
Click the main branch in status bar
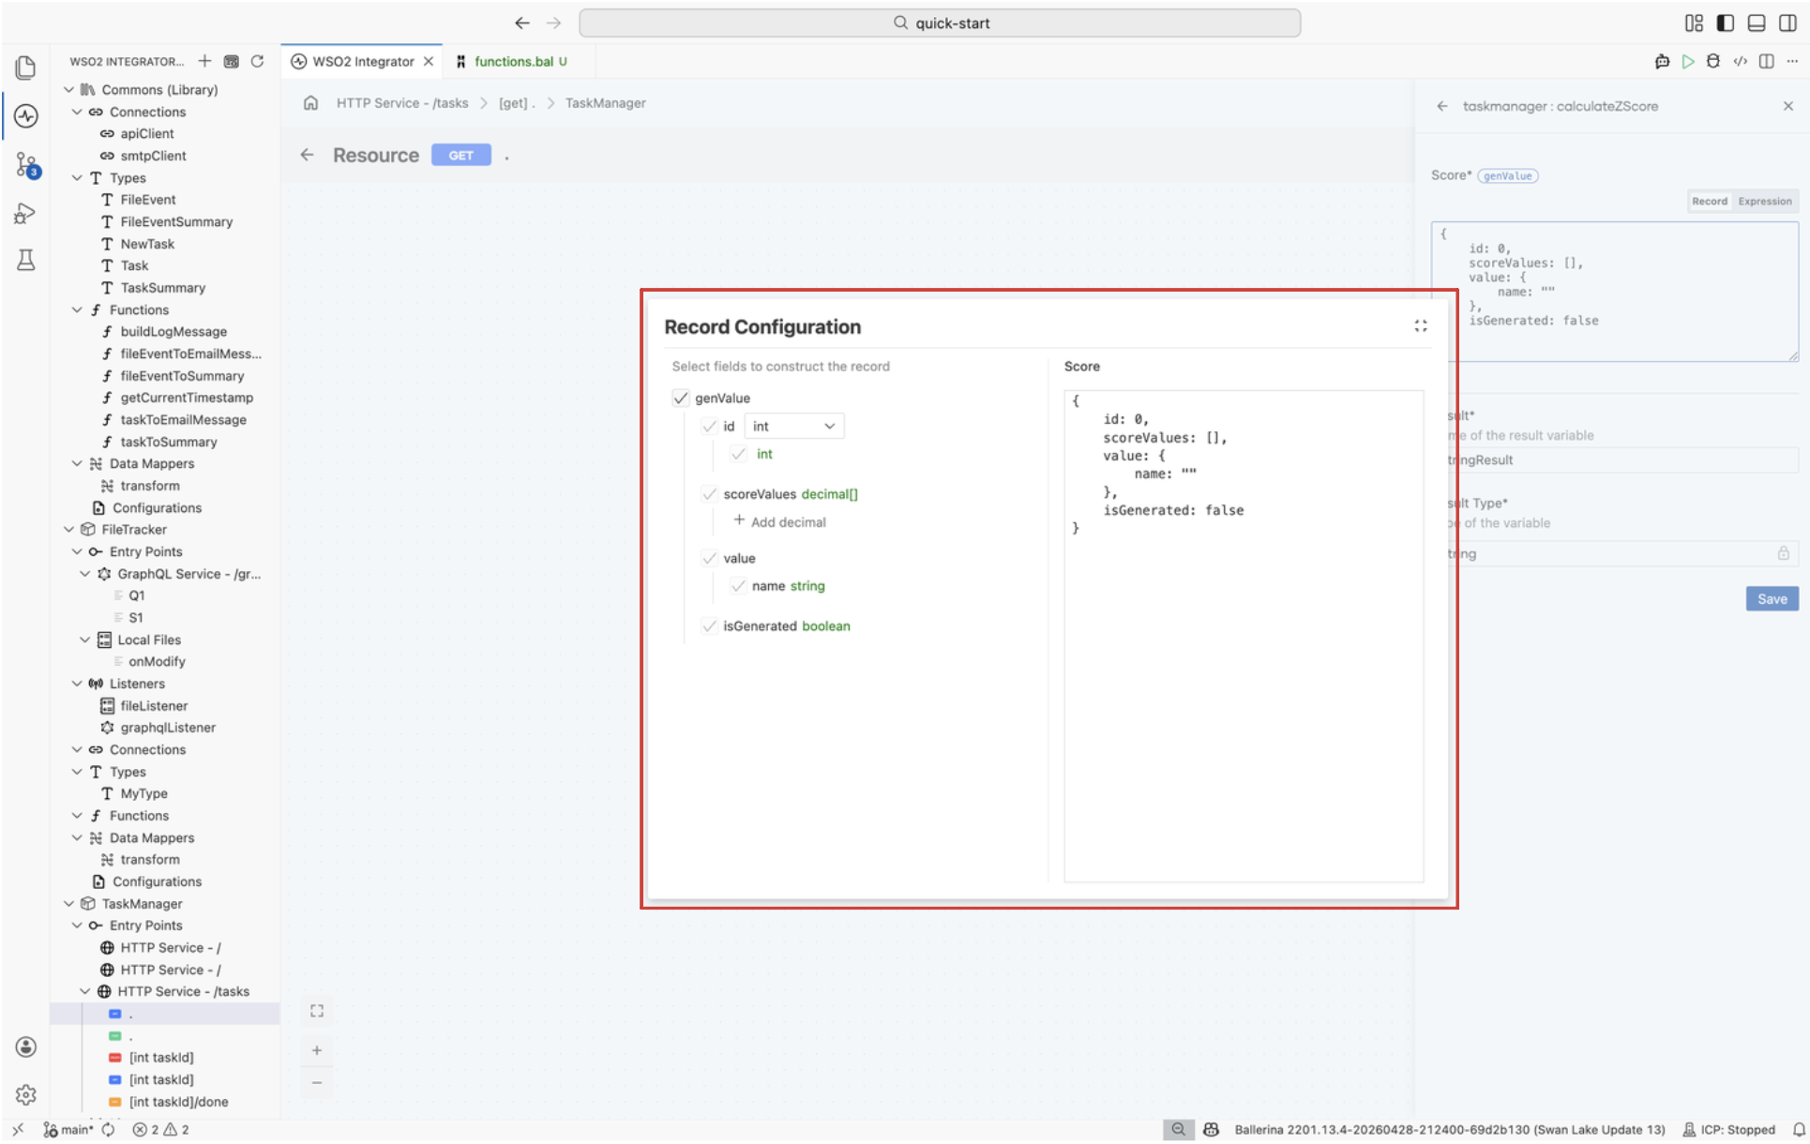click(68, 1130)
